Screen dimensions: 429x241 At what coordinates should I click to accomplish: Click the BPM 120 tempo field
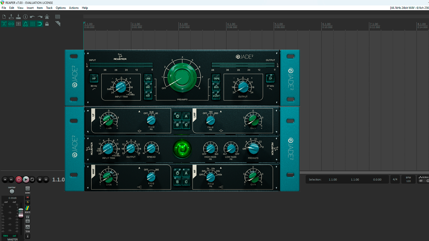pyautogui.click(x=409, y=179)
